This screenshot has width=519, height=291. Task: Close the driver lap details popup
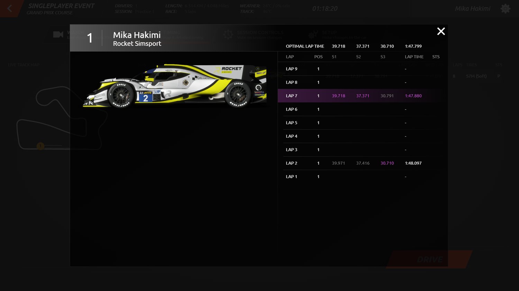tap(441, 31)
